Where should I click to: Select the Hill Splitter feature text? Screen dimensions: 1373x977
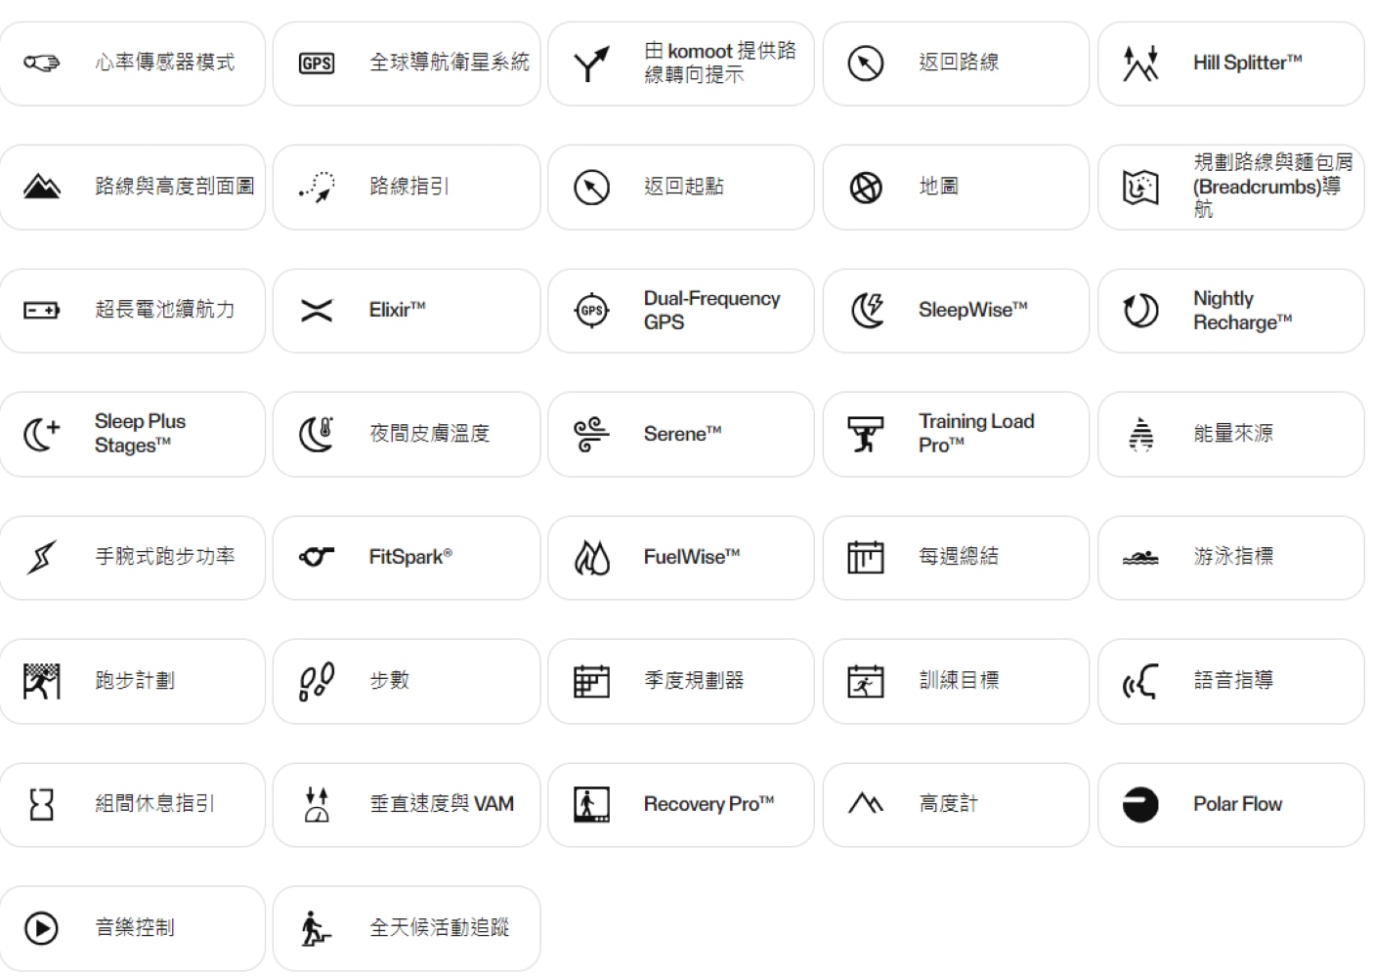[x=1248, y=63]
